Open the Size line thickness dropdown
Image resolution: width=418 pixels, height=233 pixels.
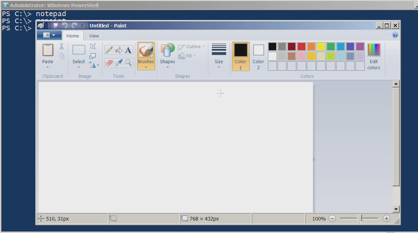click(x=219, y=56)
